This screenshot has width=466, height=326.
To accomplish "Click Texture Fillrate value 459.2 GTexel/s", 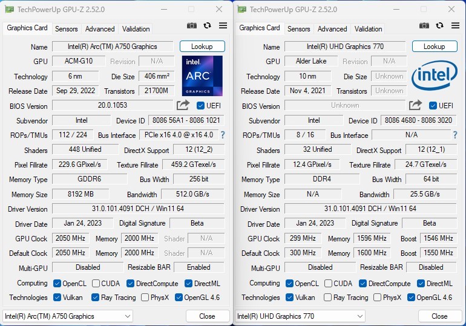I will [x=194, y=165].
